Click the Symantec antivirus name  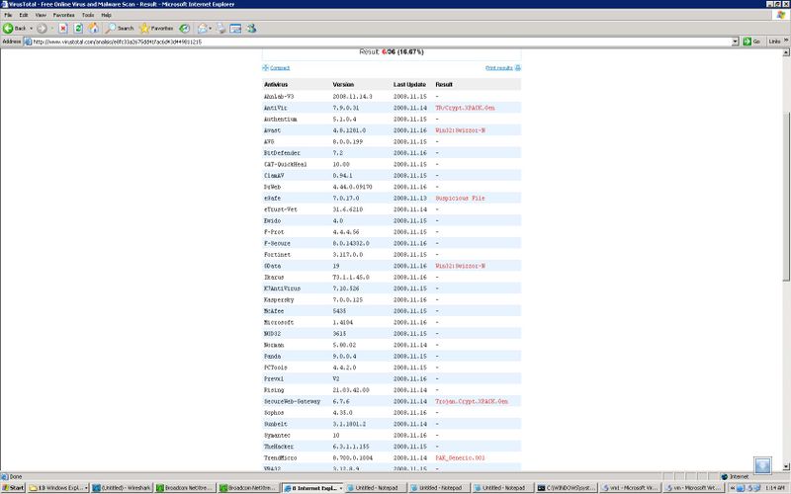click(x=277, y=435)
